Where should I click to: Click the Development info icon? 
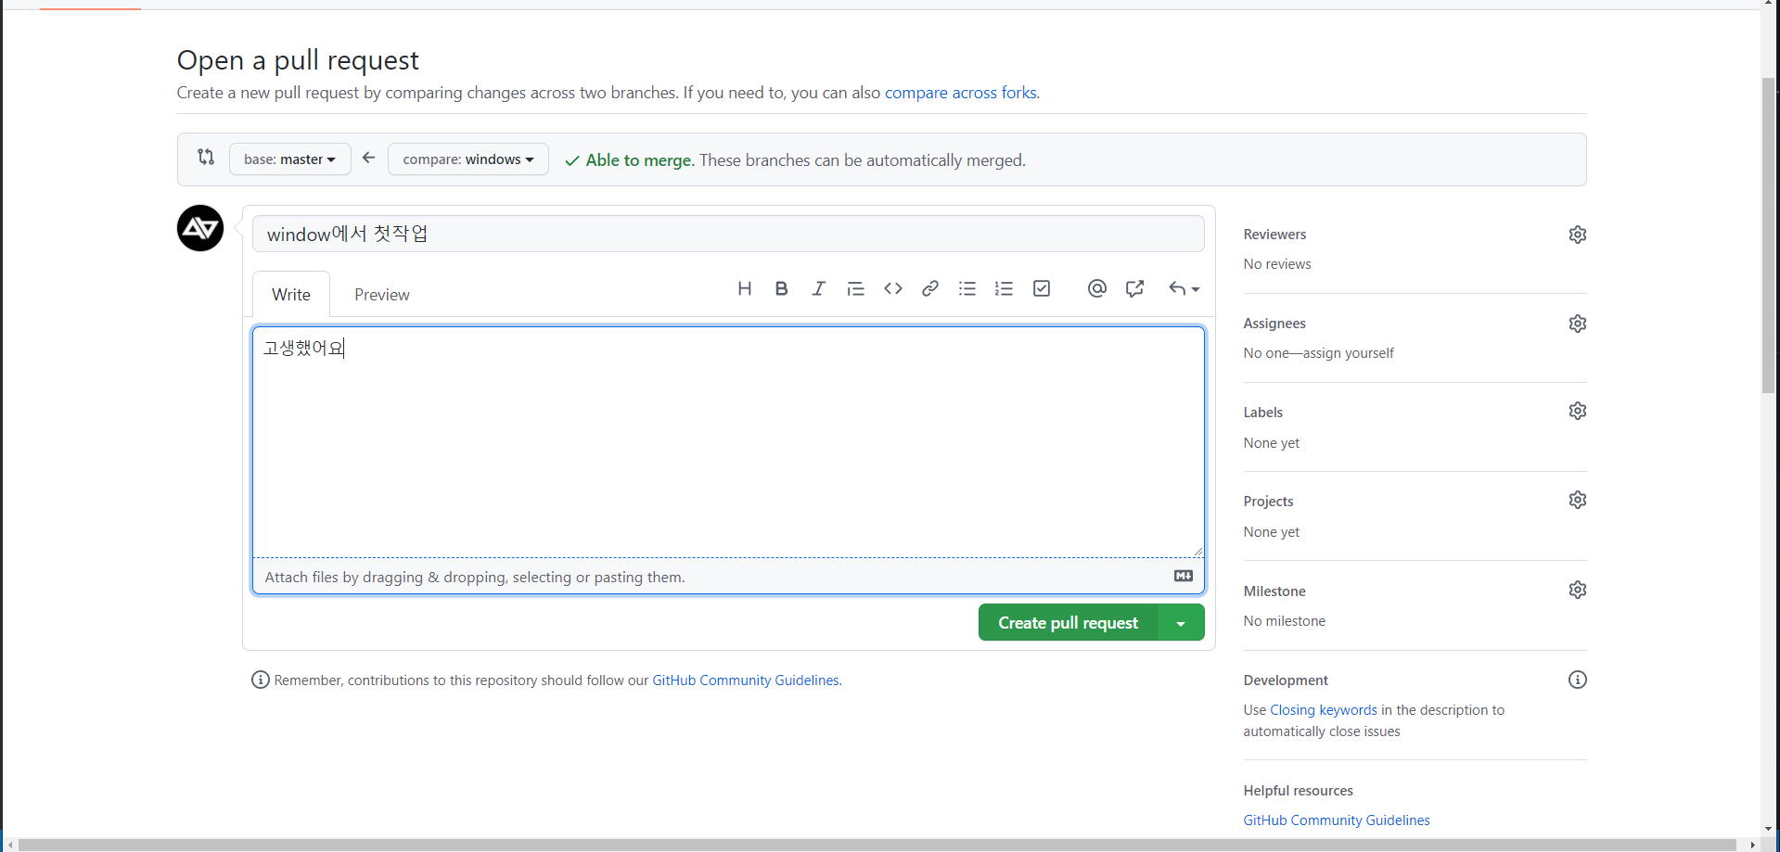coord(1577,680)
